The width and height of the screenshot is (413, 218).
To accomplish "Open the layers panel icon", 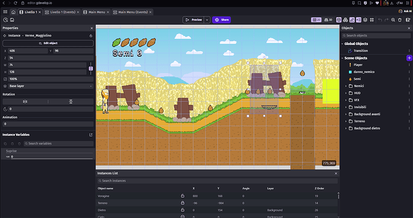I will tap(365, 20).
